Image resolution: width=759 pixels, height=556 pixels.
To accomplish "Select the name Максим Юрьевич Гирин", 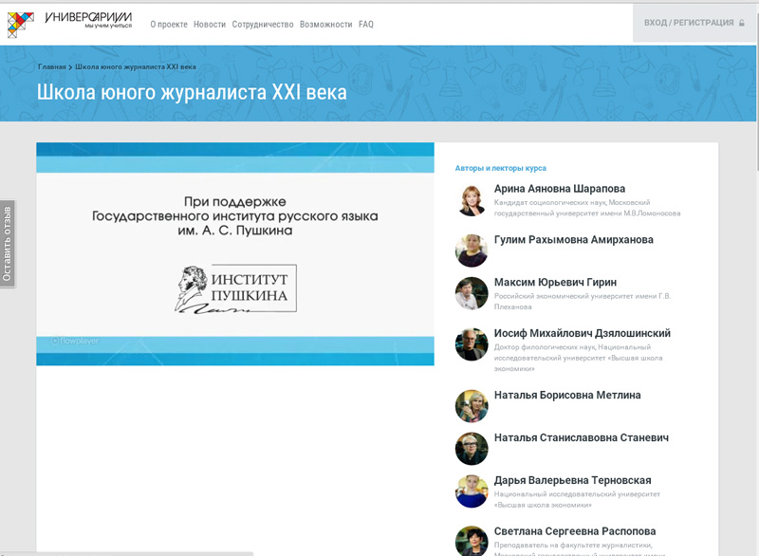I will (555, 282).
